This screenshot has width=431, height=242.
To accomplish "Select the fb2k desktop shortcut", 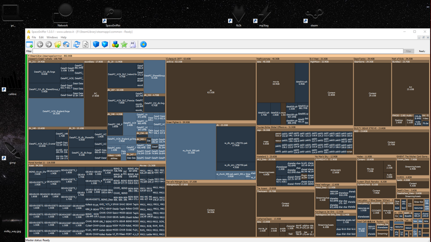I will [238, 15].
